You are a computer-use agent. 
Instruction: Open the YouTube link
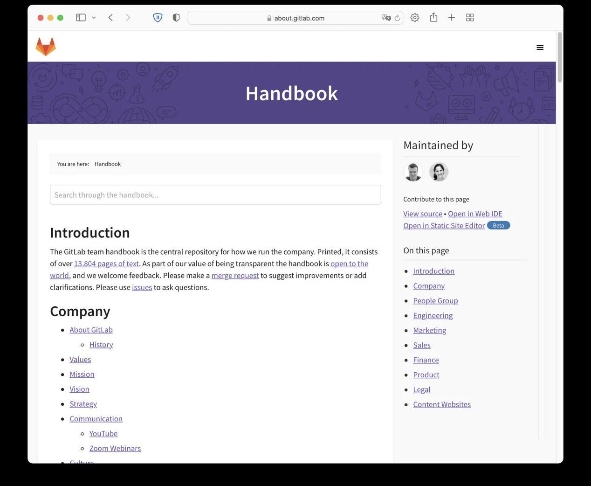click(103, 434)
